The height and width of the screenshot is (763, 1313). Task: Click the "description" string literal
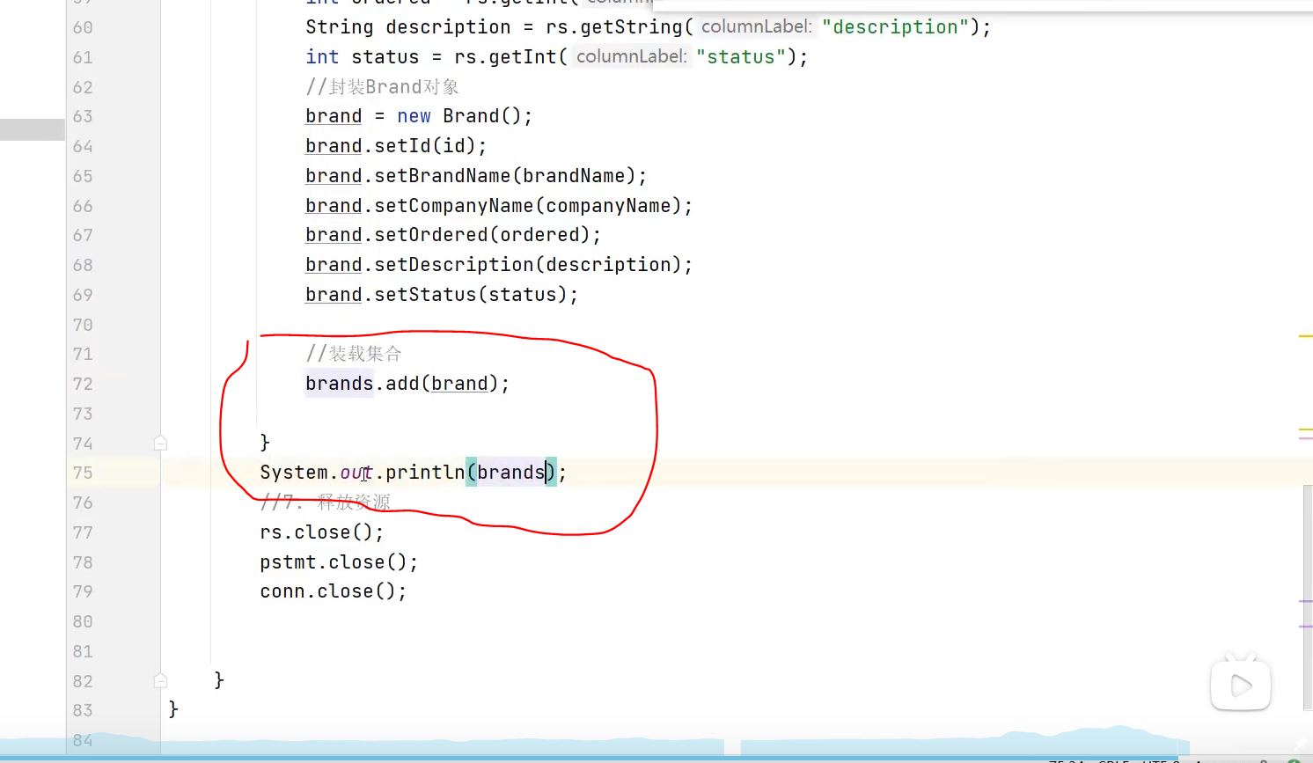point(895,27)
